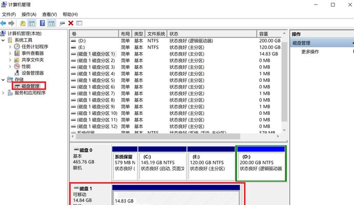The width and height of the screenshot is (354, 205).
Task: Sort by the 类型 column header
Action: coord(139,34)
